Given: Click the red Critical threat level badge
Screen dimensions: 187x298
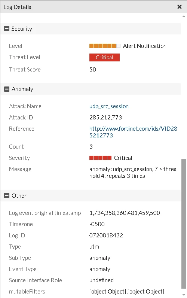Looking at the screenshot, I should (104, 57).
